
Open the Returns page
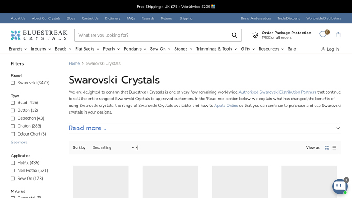(167, 18)
